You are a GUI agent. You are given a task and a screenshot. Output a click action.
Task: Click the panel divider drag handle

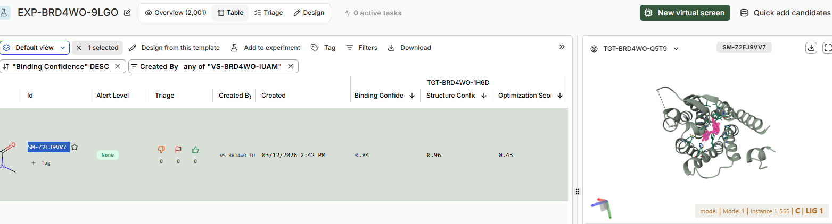(577, 192)
